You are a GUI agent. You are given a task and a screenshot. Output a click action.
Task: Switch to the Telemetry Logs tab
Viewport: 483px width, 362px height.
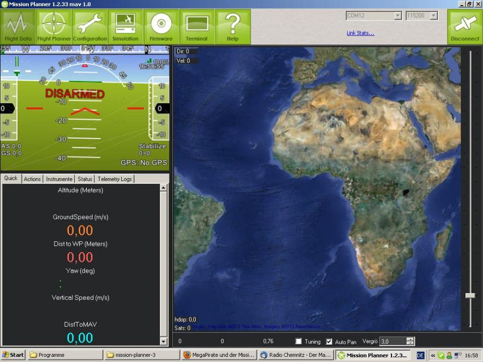click(115, 179)
